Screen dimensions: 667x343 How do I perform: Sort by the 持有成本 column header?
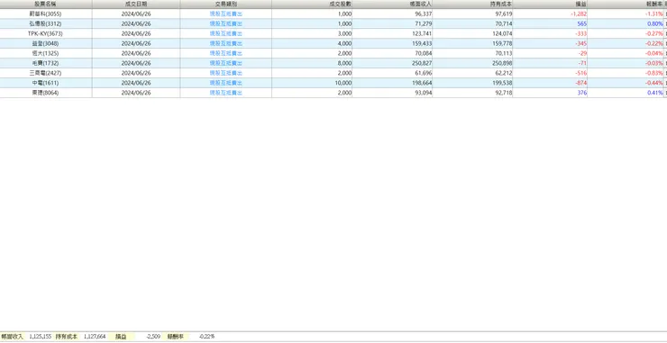click(x=472, y=4)
